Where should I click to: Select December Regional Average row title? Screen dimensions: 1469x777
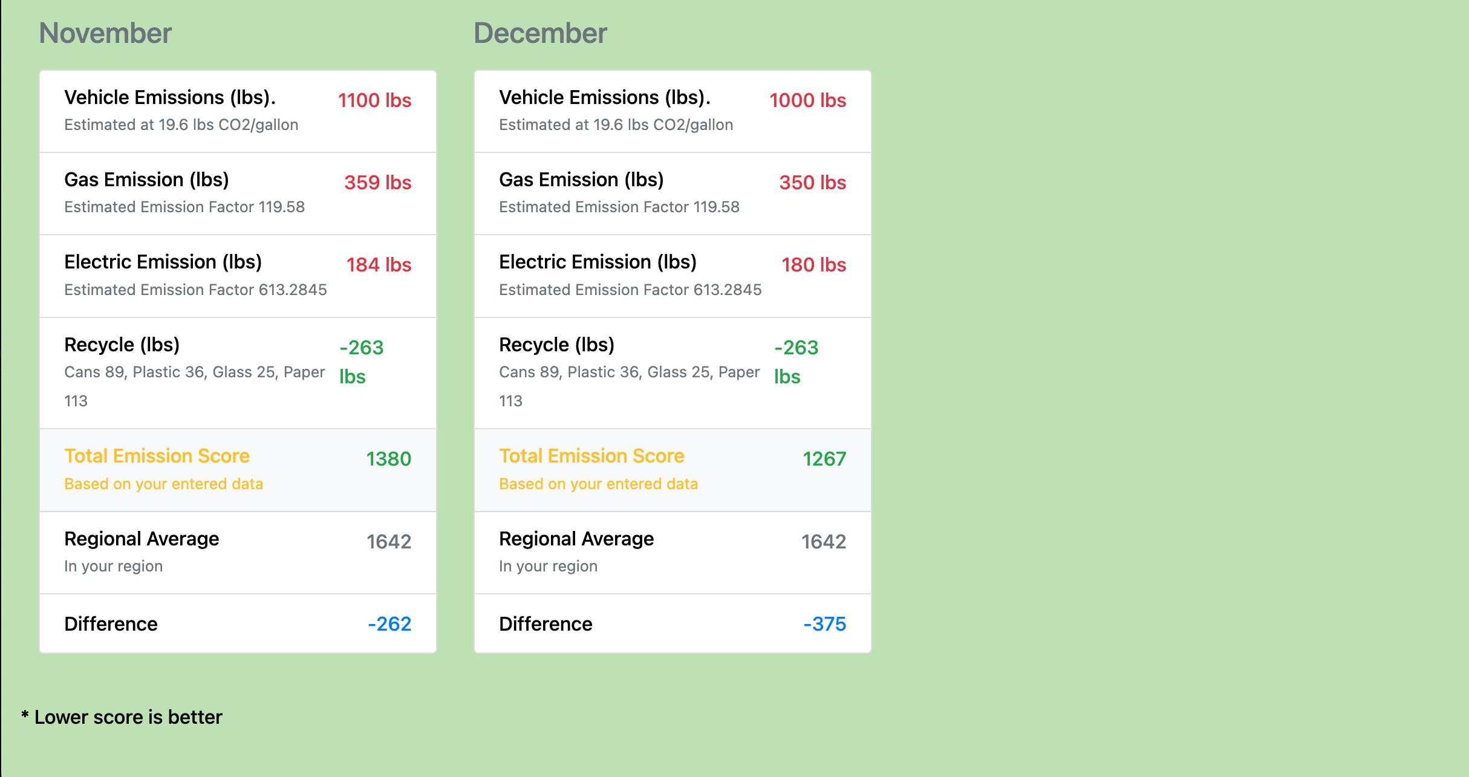576,539
